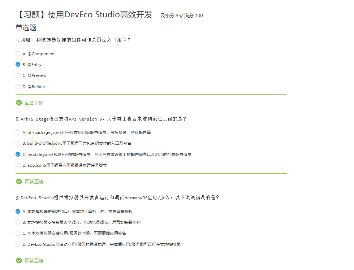Choose radio option C. @Preview
The image size is (354, 270).
pos(18,75)
